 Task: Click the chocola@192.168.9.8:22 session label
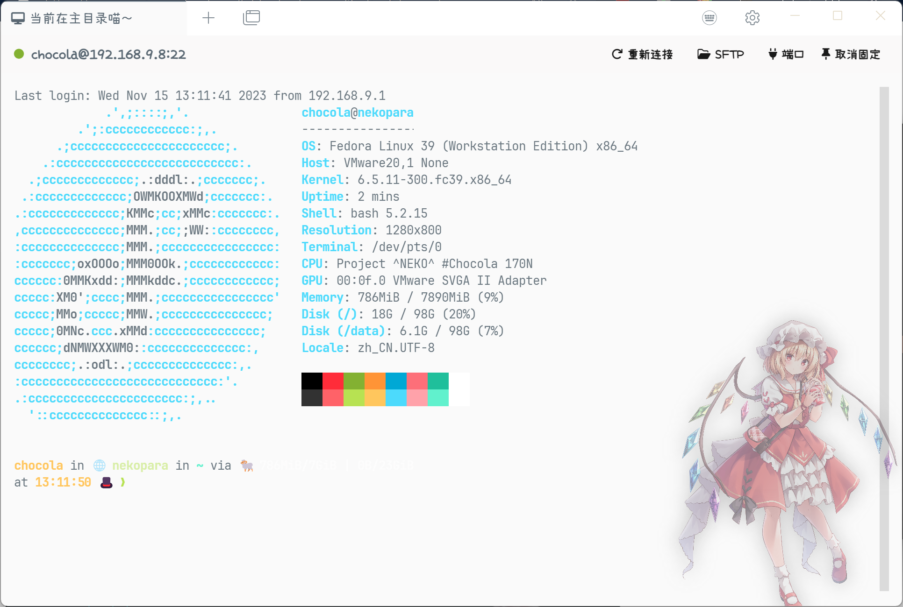(108, 54)
